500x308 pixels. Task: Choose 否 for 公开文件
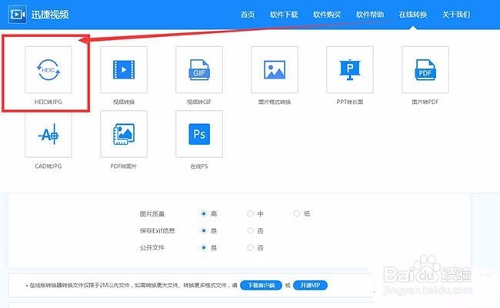point(250,247)
